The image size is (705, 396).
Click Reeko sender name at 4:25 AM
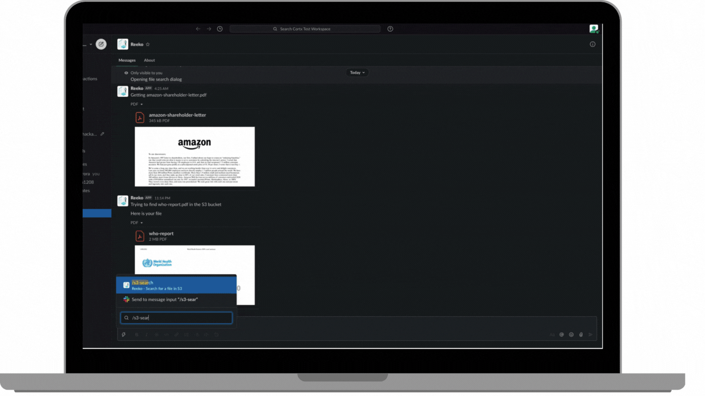click(x=137, y=88)
